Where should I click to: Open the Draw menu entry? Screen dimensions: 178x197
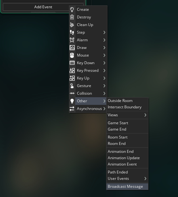tap(88, 48)
